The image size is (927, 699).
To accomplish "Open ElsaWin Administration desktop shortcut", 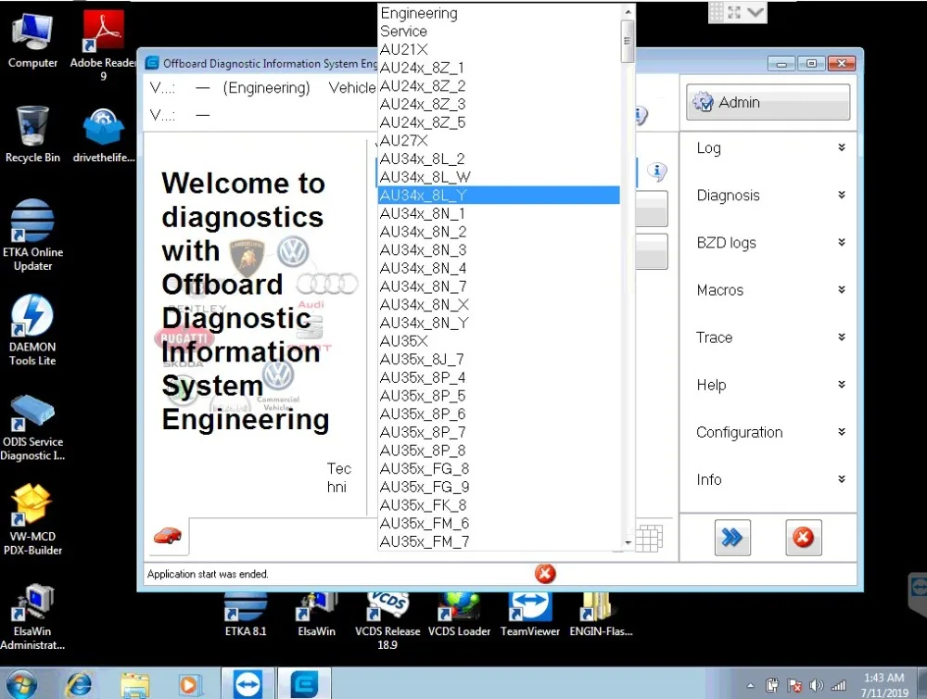I will tap(32, 616).
